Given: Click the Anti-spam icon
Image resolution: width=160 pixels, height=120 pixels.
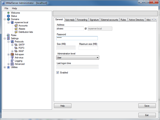Looking at the screenshot, I should (12, 54).
